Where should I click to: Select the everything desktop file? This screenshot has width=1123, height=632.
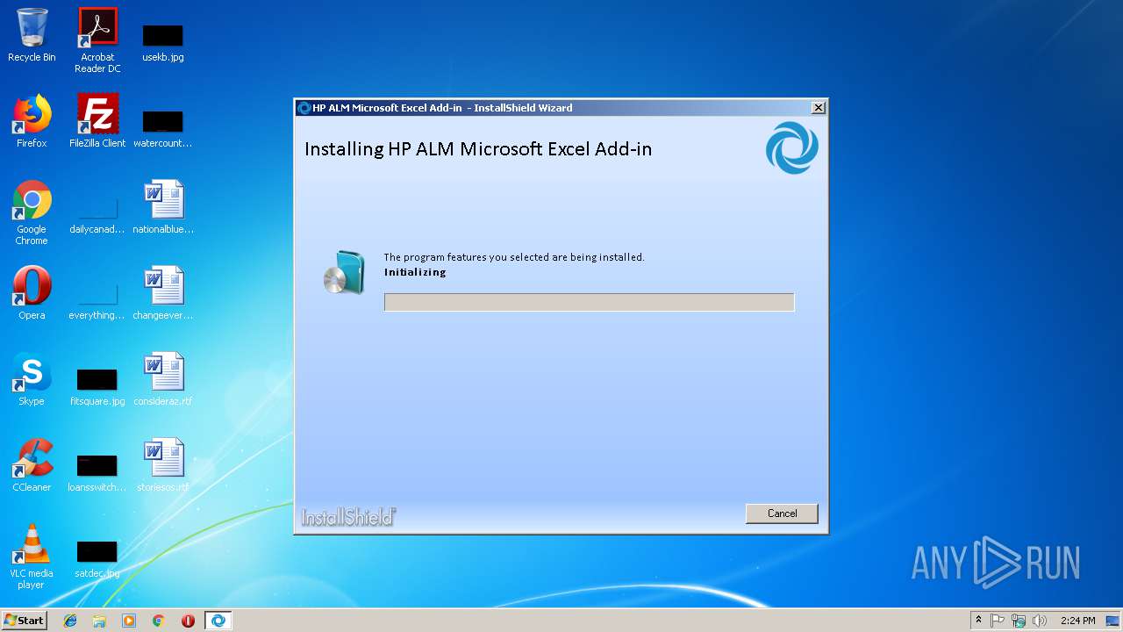pyautogui.click(x=97, y=300)
